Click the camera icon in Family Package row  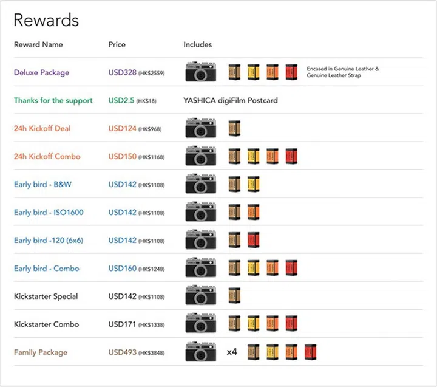(202, 352)
